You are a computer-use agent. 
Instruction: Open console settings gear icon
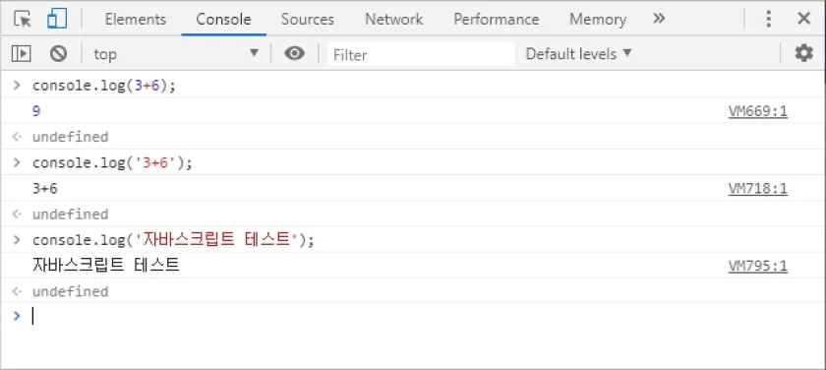[803, 53]
